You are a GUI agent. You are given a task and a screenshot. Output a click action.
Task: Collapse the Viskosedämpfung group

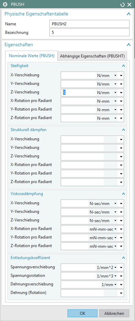[123, 193]
